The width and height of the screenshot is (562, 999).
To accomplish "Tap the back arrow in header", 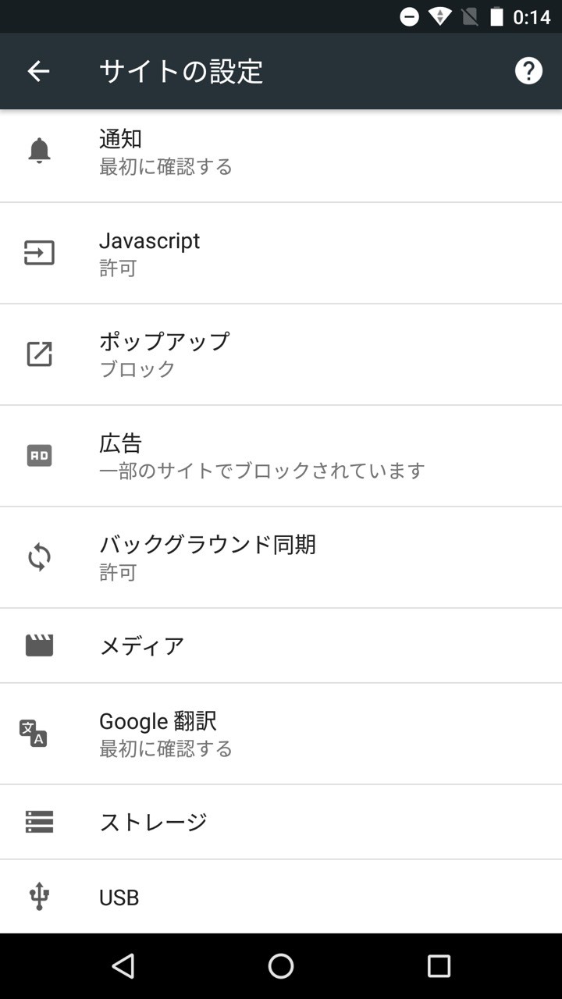I will point(38,72).
